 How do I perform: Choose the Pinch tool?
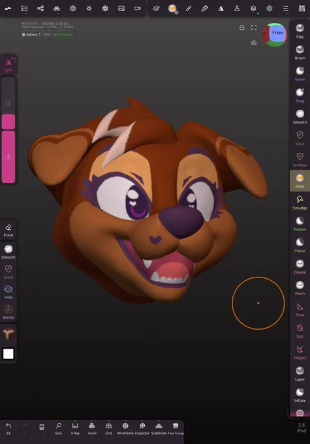click(x=300, y=288)
